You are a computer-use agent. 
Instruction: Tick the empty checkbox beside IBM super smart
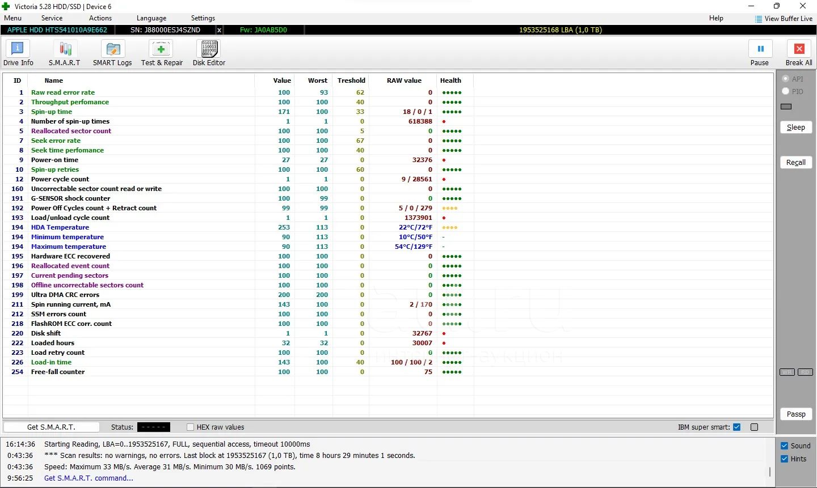(755, 427)
